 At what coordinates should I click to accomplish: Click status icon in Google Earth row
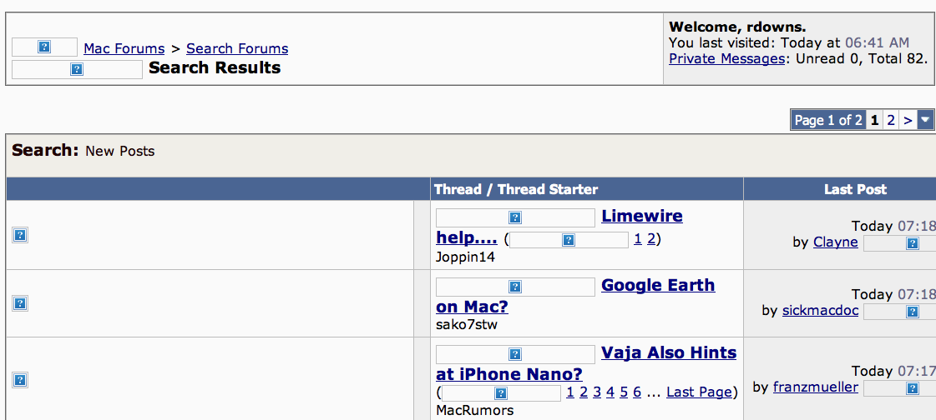click(20, 303)
